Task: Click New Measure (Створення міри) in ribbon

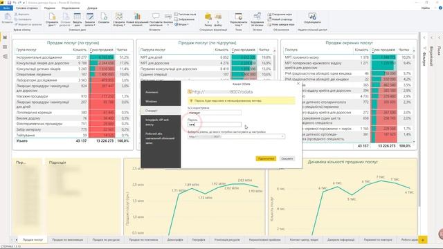Action: [280, 15]
